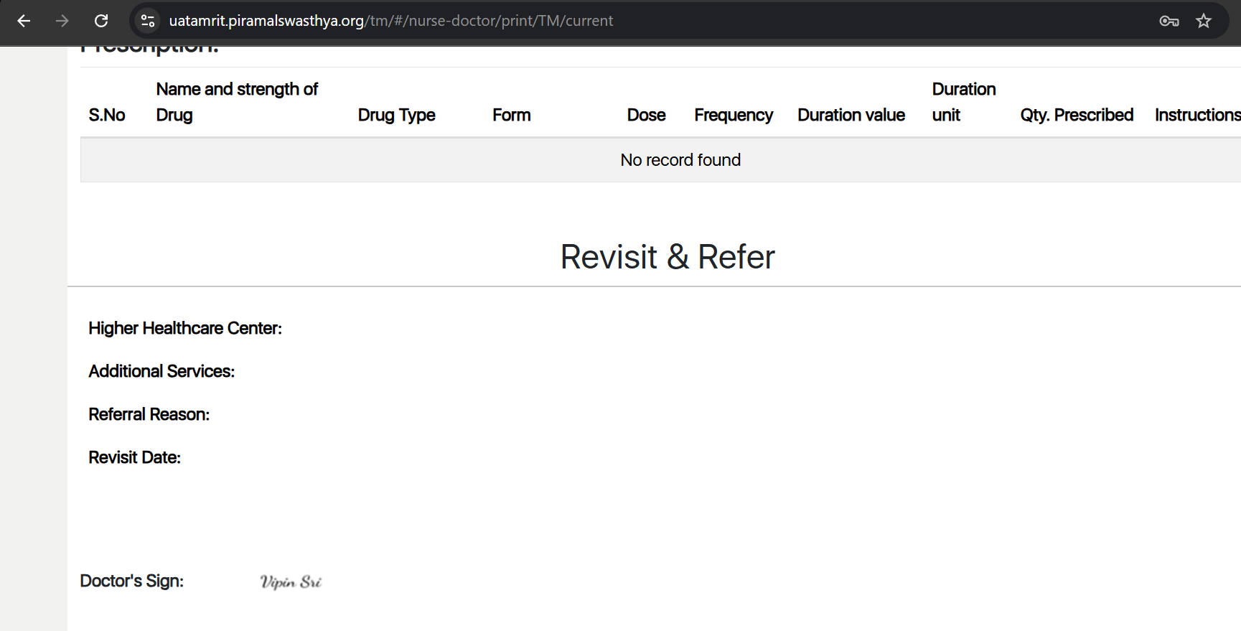This screenshot has width=1241, height=631.
Task: Click the Dose column header
Action: 646,115
